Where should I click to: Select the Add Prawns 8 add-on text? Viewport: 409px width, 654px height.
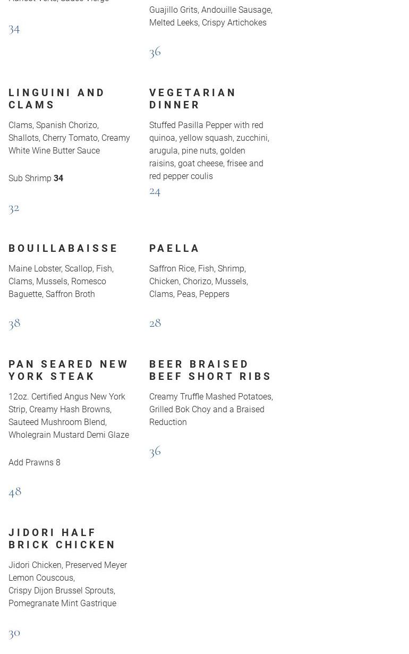coord(35,463)
